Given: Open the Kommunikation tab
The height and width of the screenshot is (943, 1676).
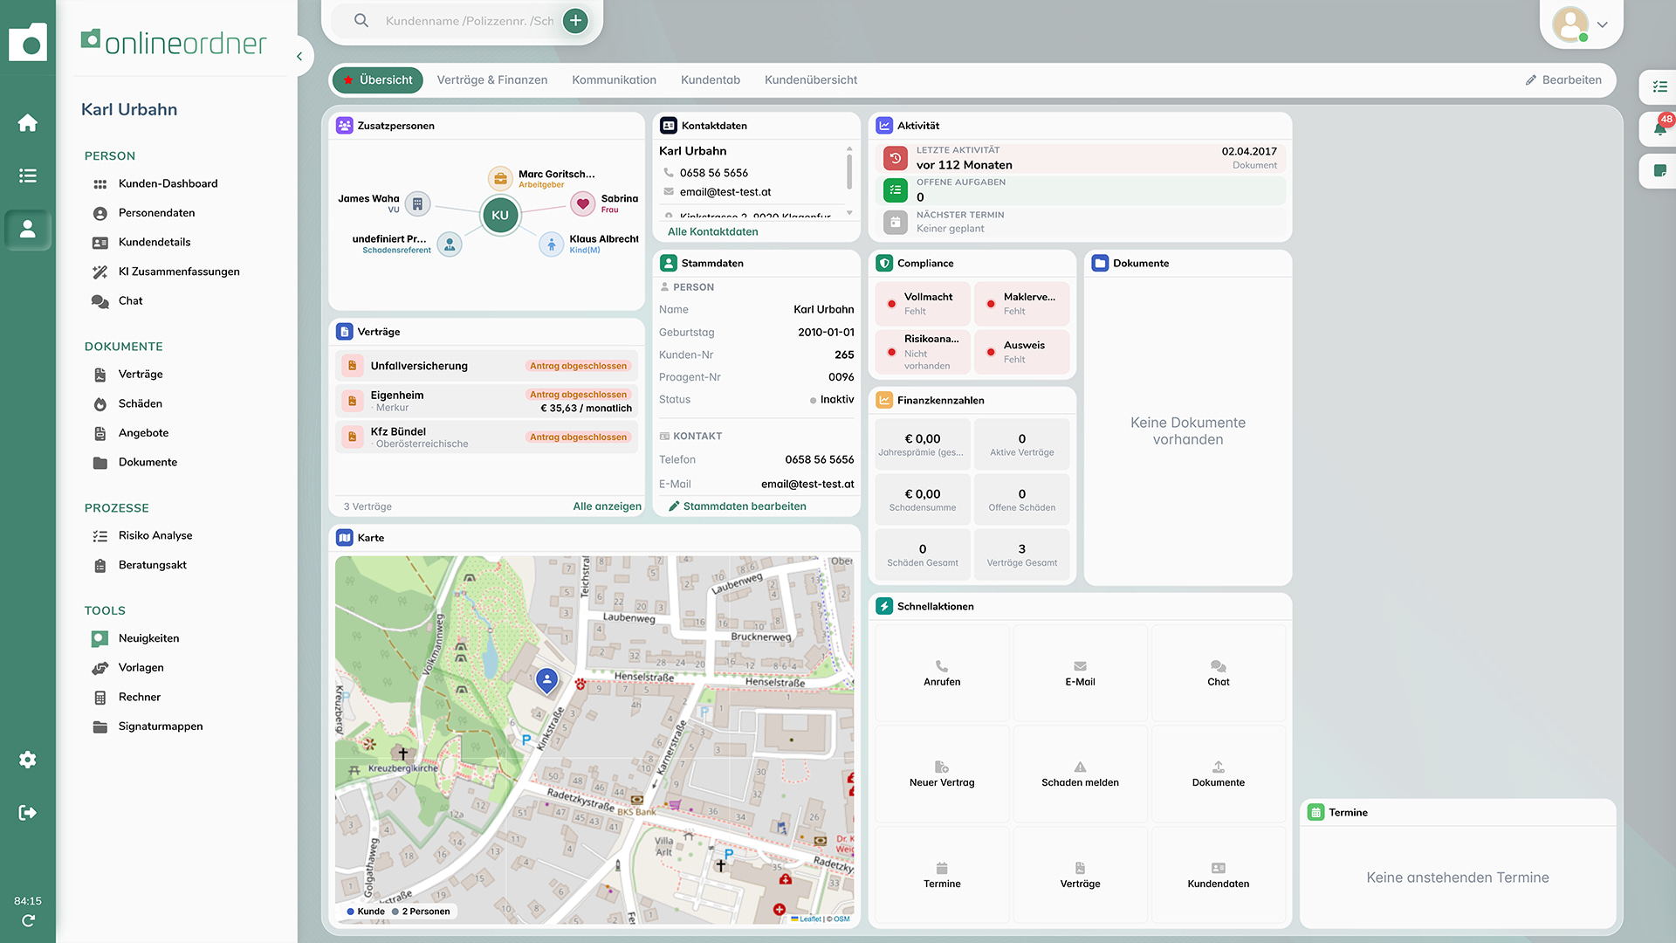Looking at the screenshot, I should click(x=614, y=79).
